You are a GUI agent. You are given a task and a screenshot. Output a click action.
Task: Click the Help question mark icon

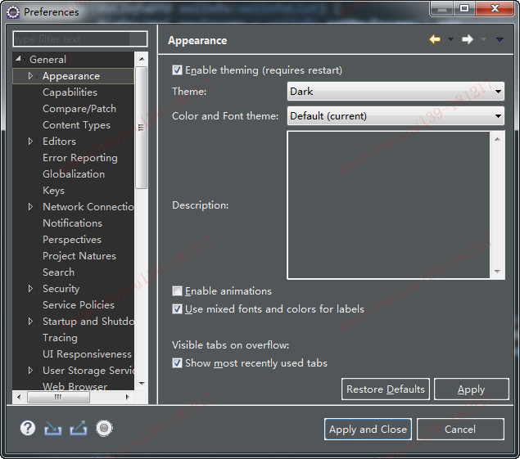click(28, 428)
